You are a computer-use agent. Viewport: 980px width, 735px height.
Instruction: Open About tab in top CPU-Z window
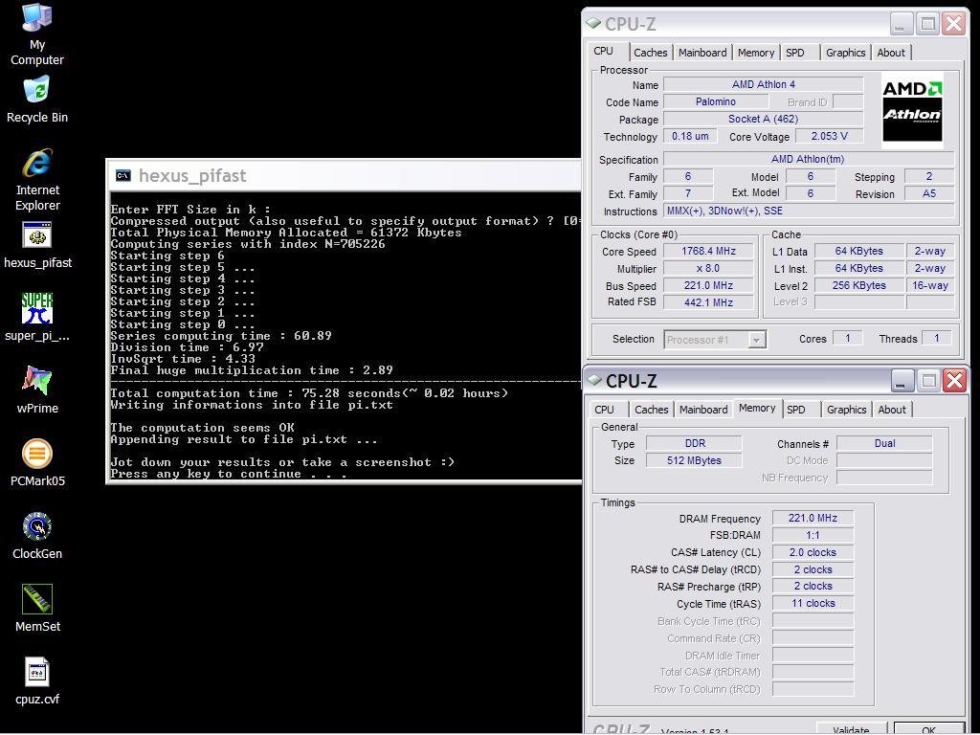point(891,53)
